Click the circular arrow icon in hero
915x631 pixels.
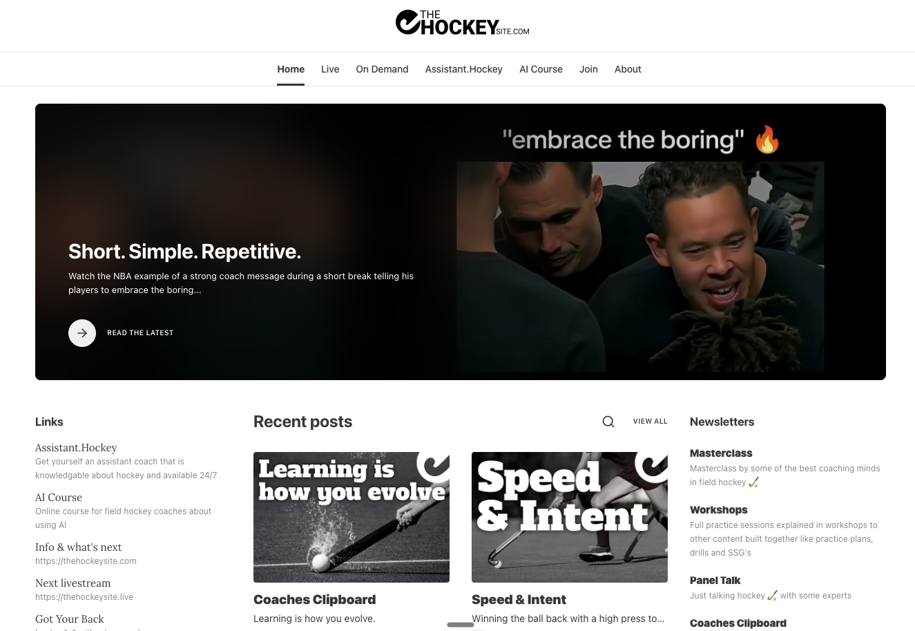click(x=82, y=333)
